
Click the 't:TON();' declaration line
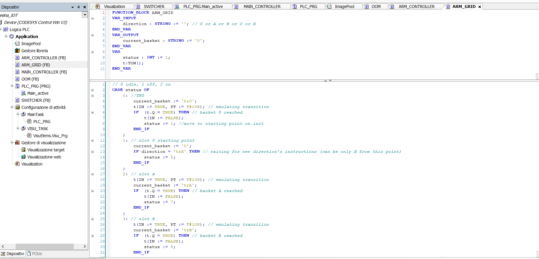click(133, 63)
